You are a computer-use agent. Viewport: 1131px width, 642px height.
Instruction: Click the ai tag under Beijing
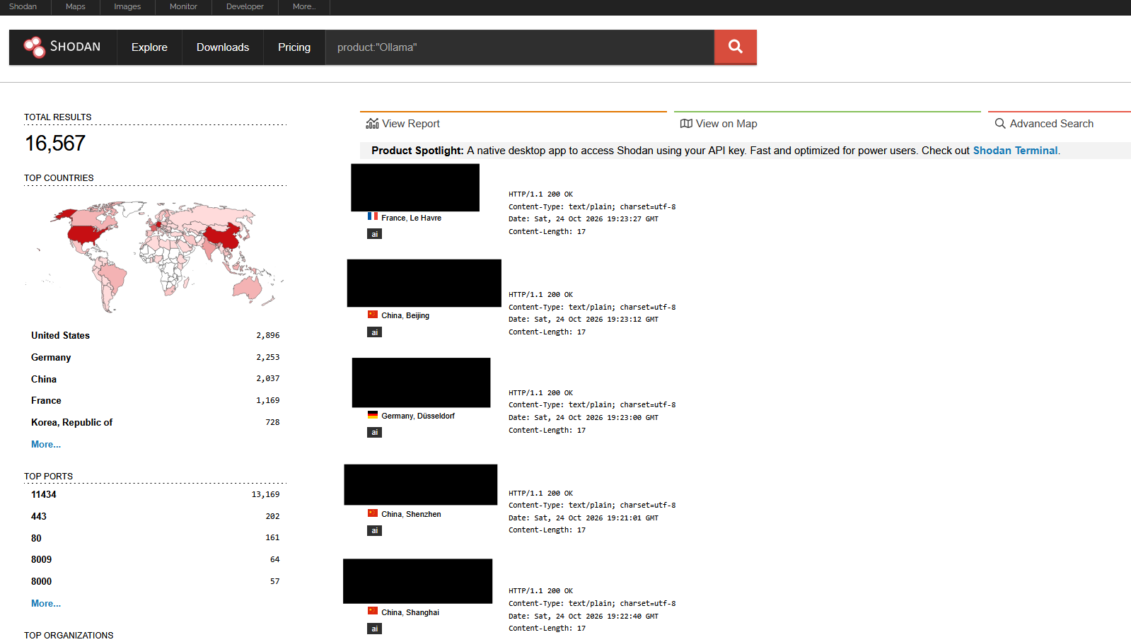pyautogui.click(x=375, y=332)
